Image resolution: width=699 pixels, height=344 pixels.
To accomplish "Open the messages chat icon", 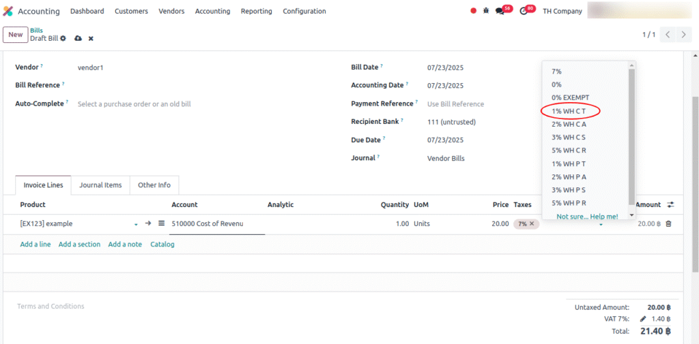I will click(500, 11).
